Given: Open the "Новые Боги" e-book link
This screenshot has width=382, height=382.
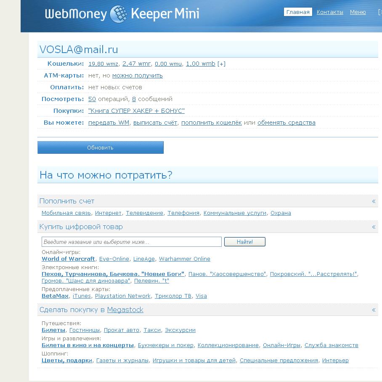Looking at the screenshot, I should point(113,274).
